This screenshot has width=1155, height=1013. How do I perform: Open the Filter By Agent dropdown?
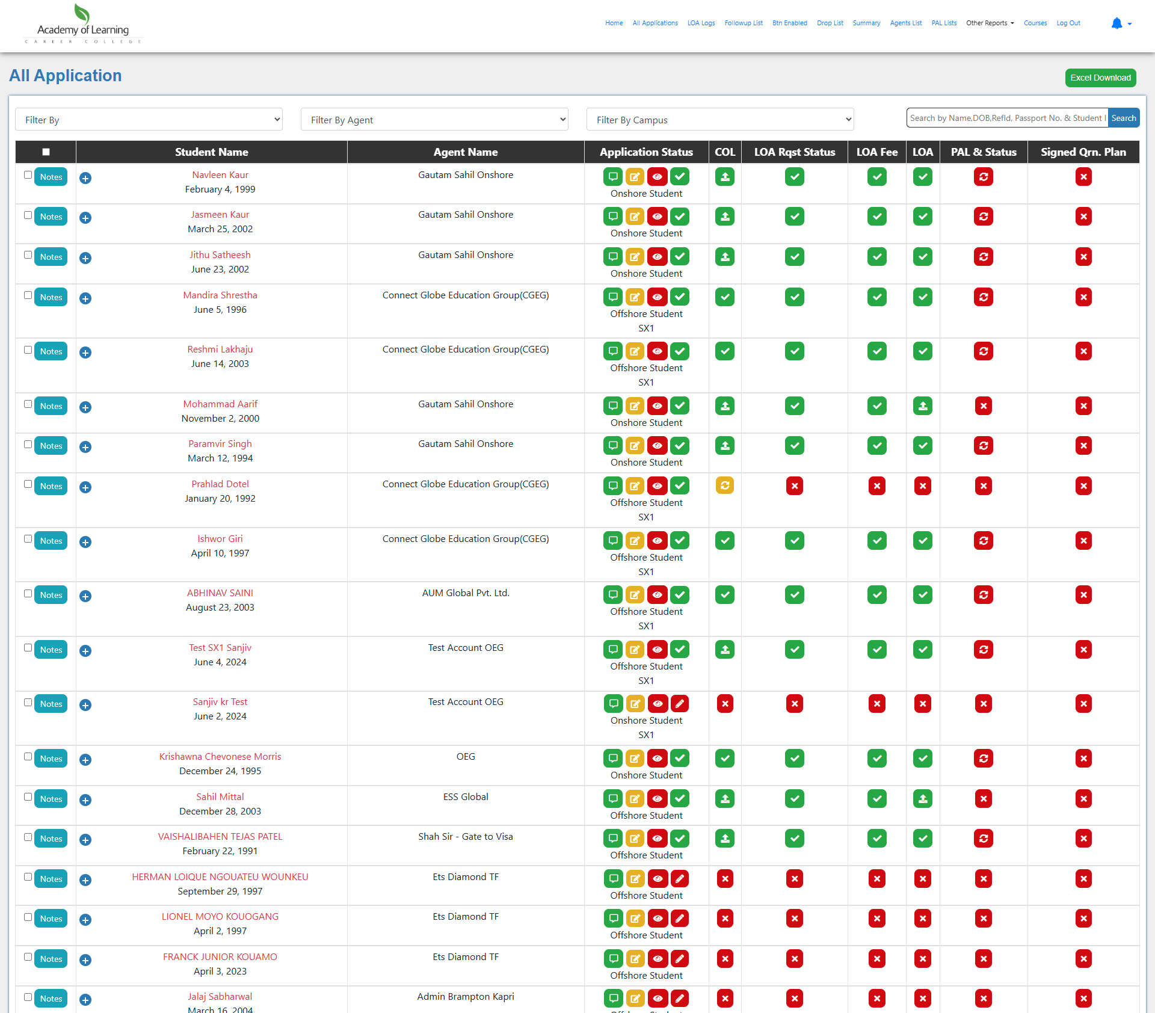pyautogui.click(x=434, y=120)
